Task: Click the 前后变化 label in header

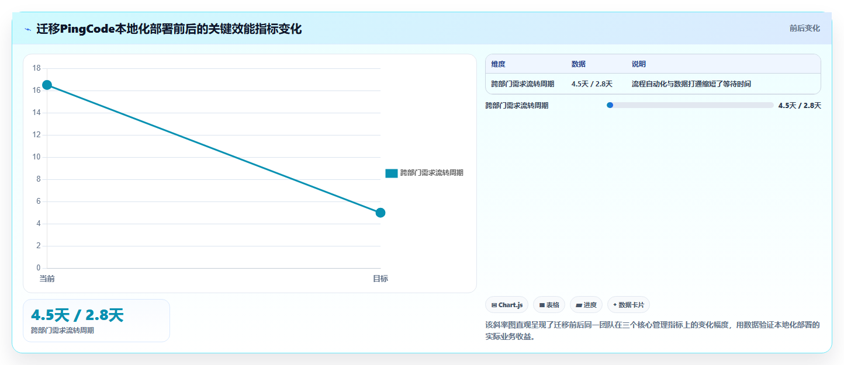Action: click(x=804, y=28)
